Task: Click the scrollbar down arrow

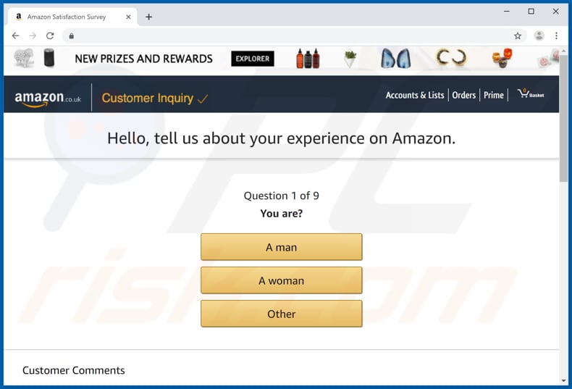Action: [x=563, y=380]
